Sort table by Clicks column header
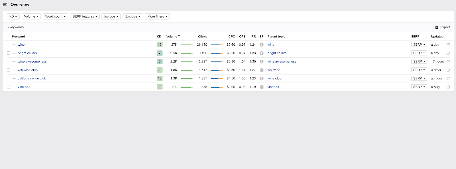This screenshot has width=456, height=169. [203, 37]
